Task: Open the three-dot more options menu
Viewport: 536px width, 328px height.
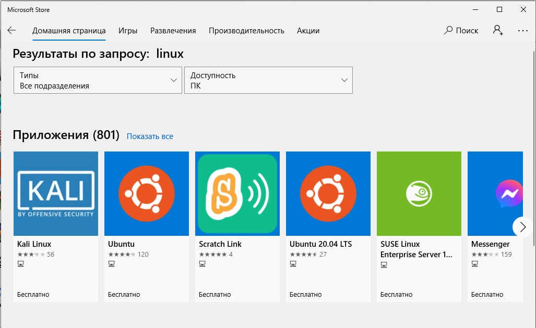Action: pos(522,31)
